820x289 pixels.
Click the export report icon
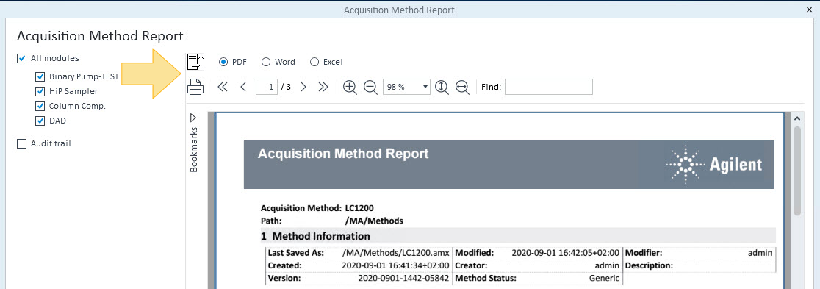click(x=195, y=62)
